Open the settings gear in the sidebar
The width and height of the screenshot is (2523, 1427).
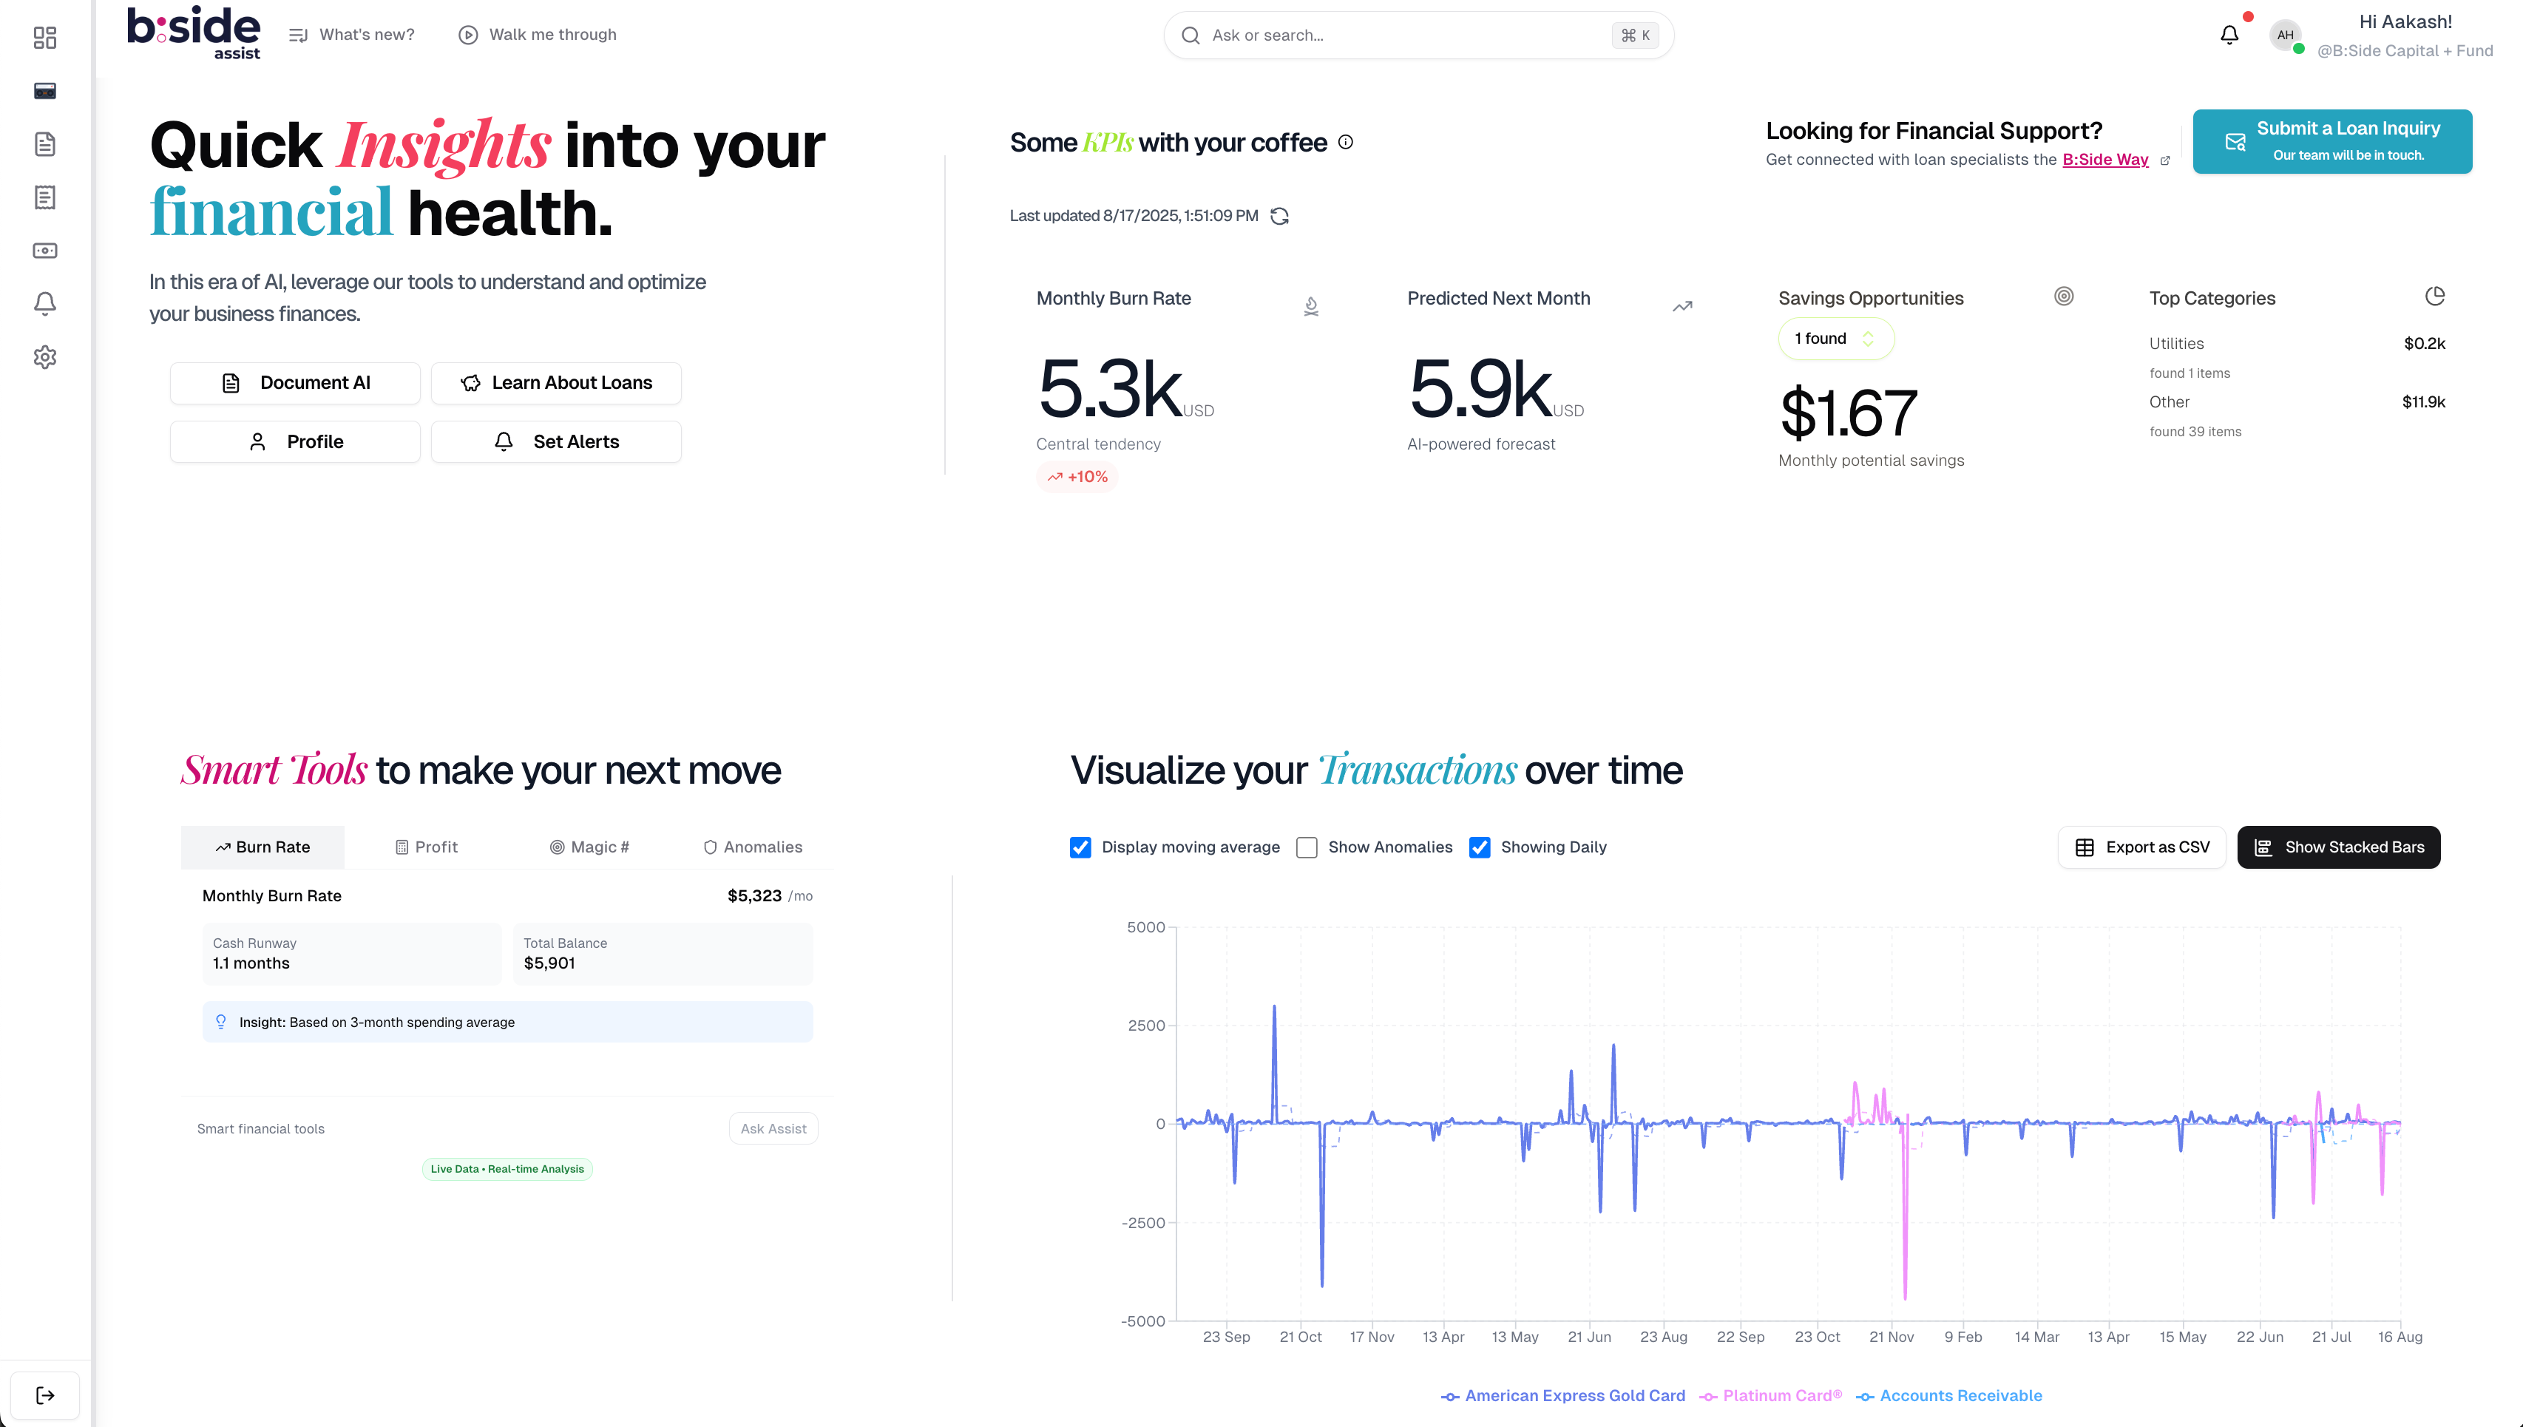(44, 356)
